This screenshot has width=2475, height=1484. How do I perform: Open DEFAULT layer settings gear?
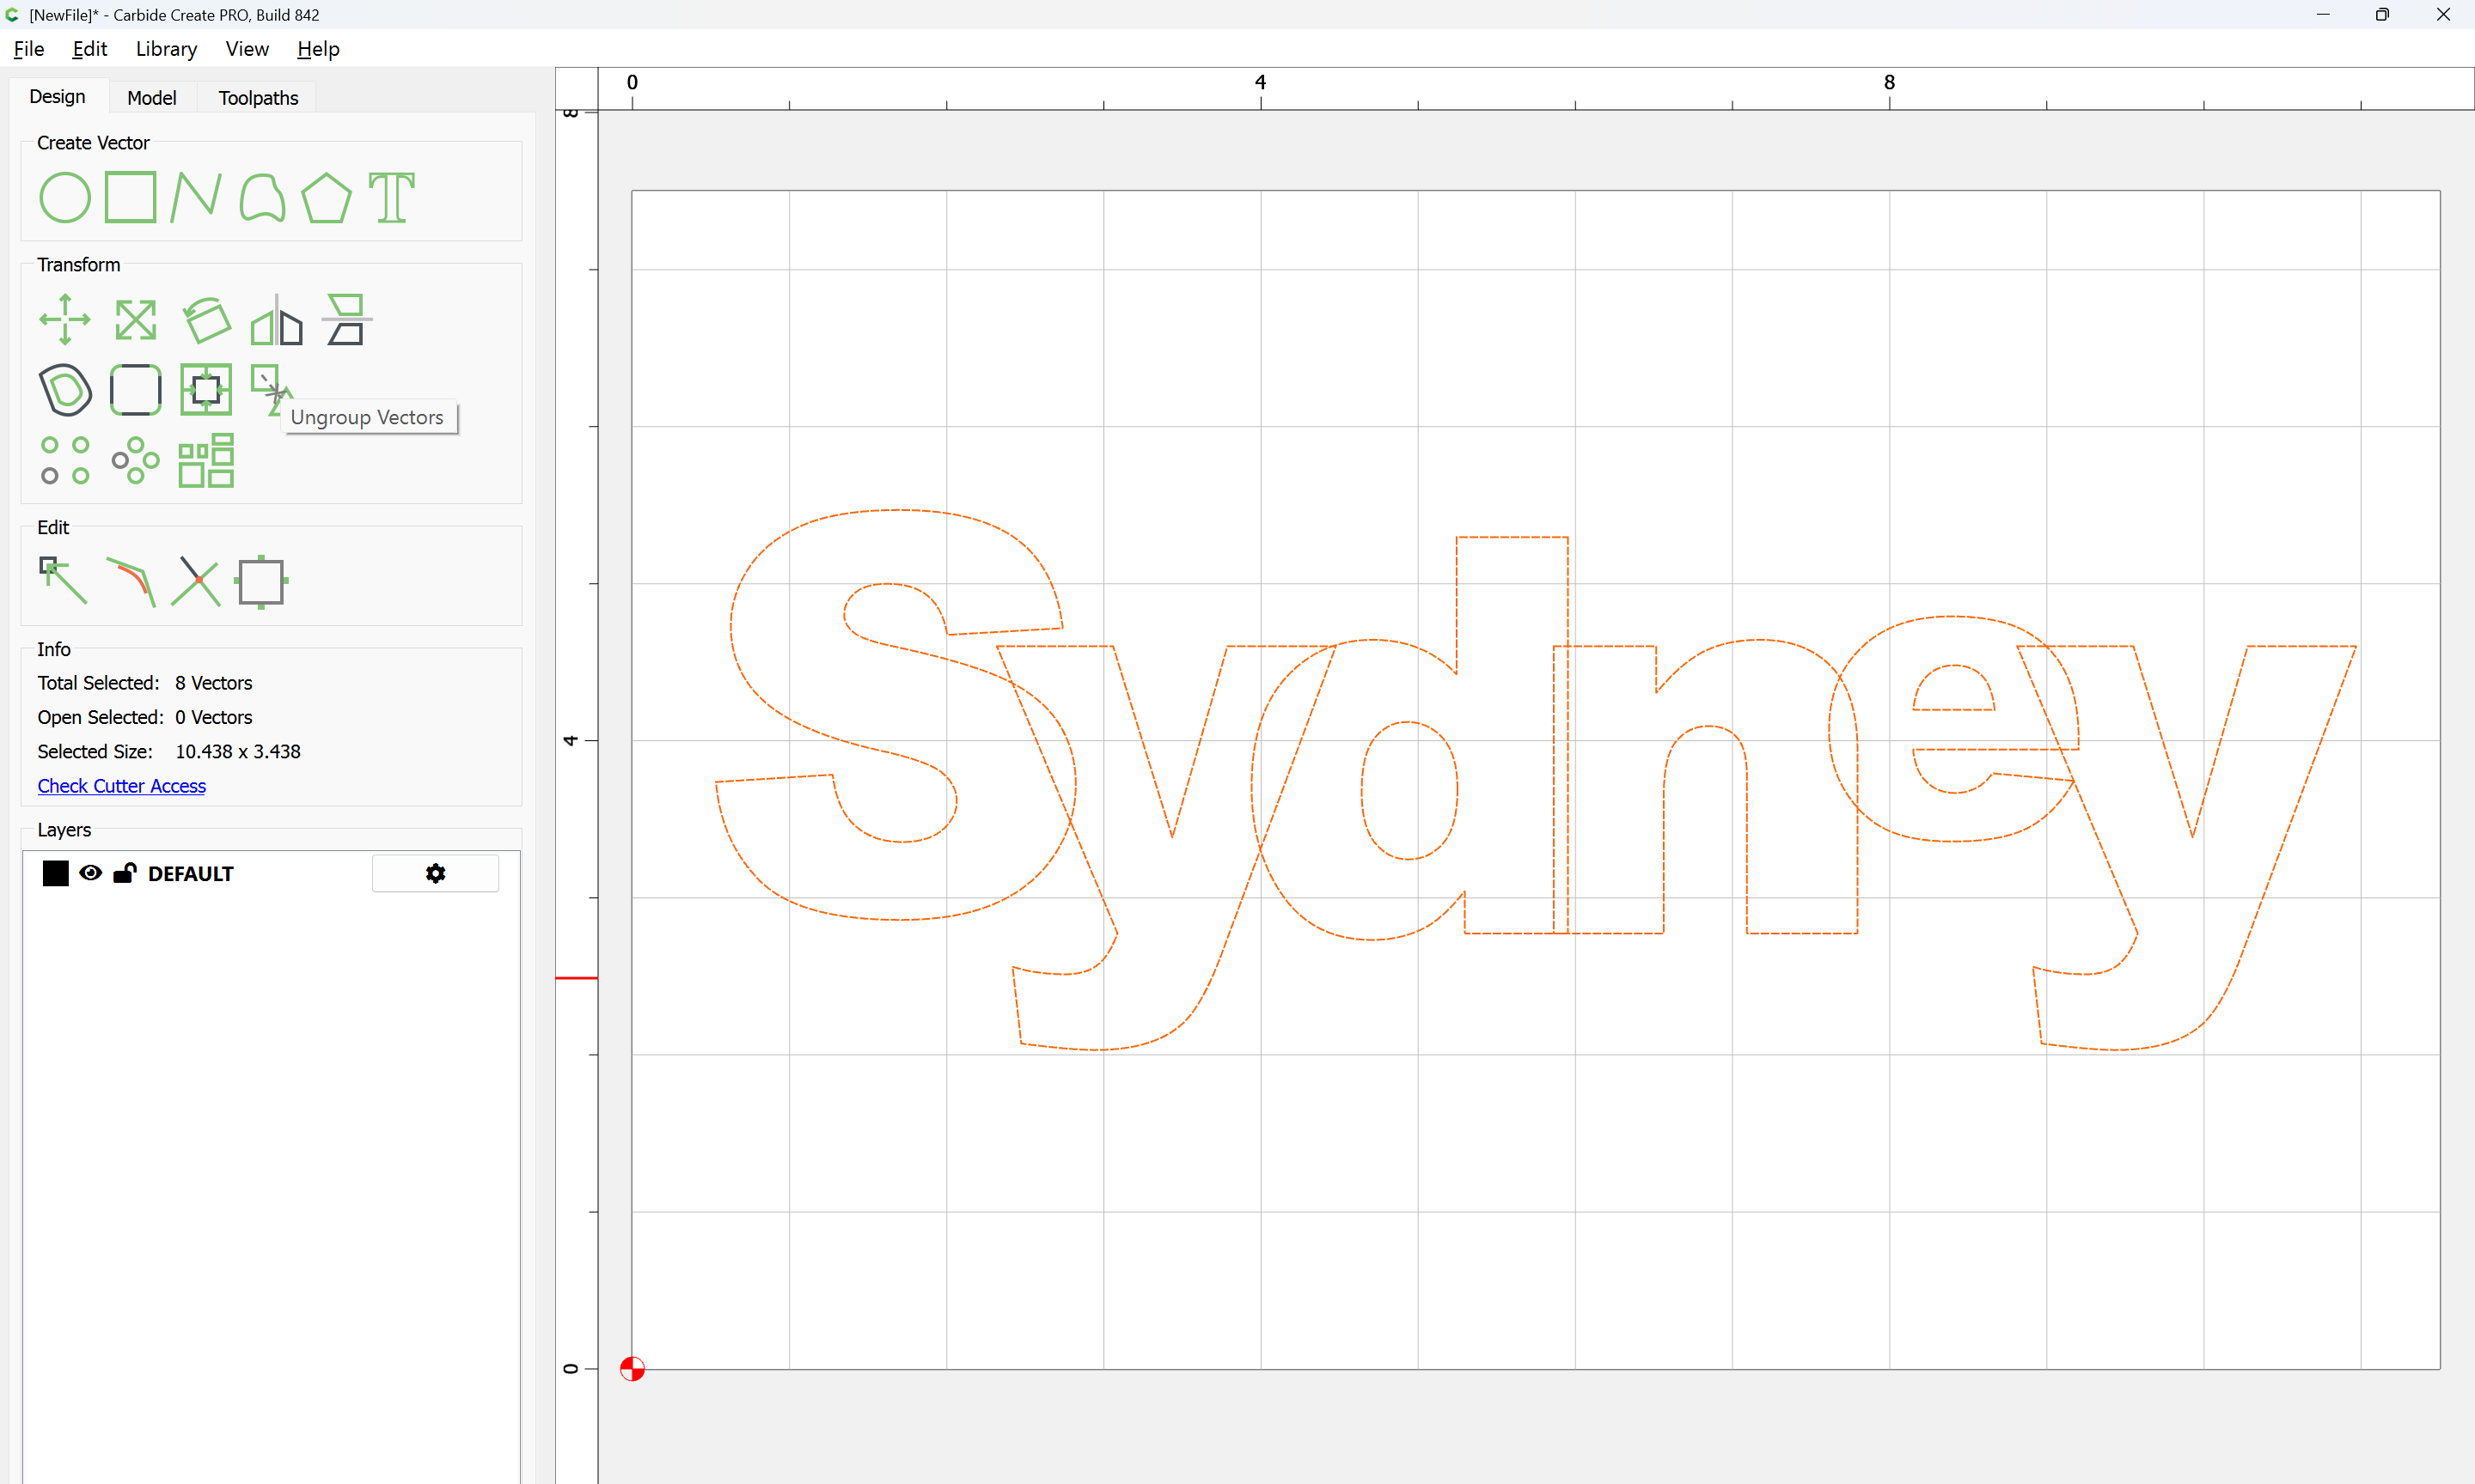point(435,873)
